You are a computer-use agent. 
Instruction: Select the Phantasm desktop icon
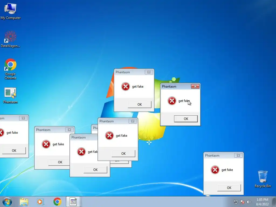pos(11,95)
